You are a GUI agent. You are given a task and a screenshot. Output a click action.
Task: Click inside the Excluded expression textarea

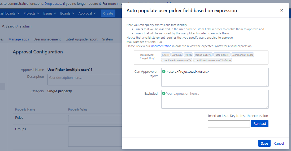pyautogui.click(x=215, y=100)
